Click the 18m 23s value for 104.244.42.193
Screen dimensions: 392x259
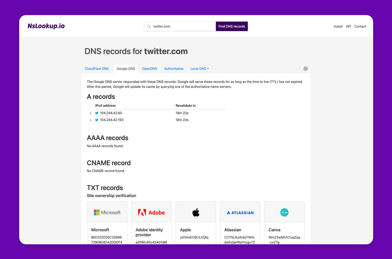tap(182, 120)
